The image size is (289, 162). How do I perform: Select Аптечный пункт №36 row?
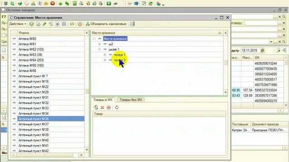[51, 119]
